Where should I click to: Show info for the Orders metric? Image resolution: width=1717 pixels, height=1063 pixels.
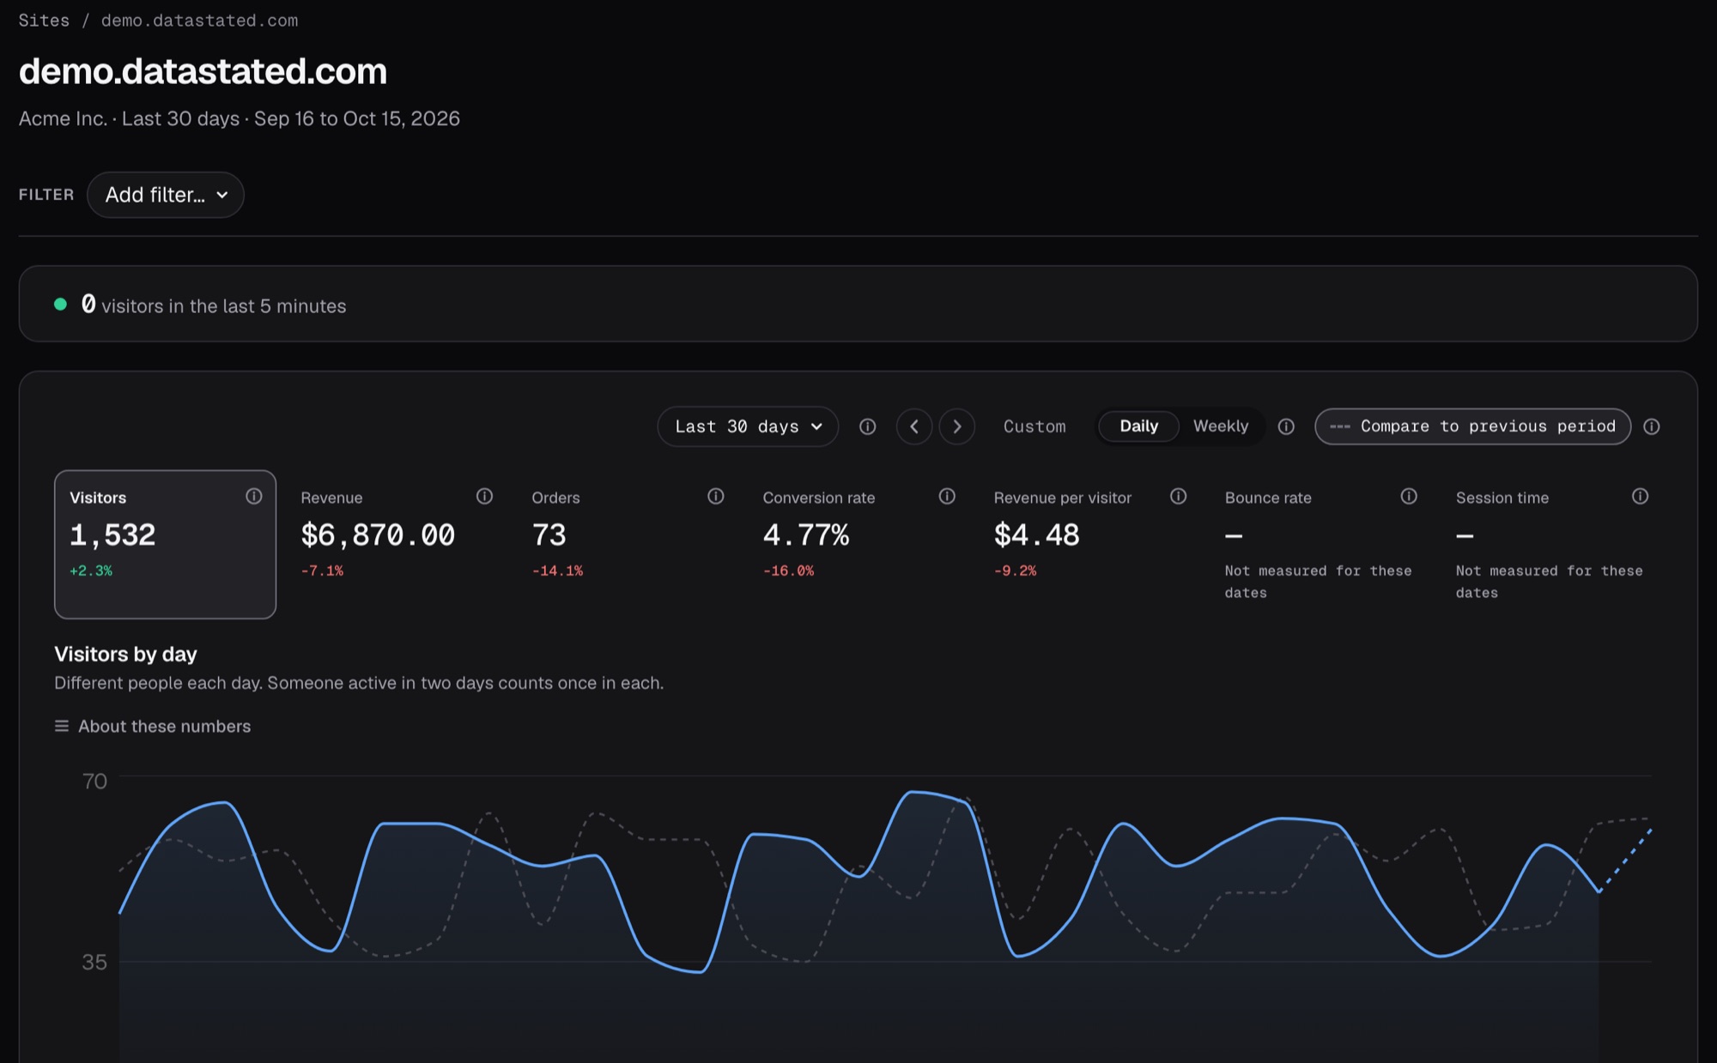click(x=716, y=496)
